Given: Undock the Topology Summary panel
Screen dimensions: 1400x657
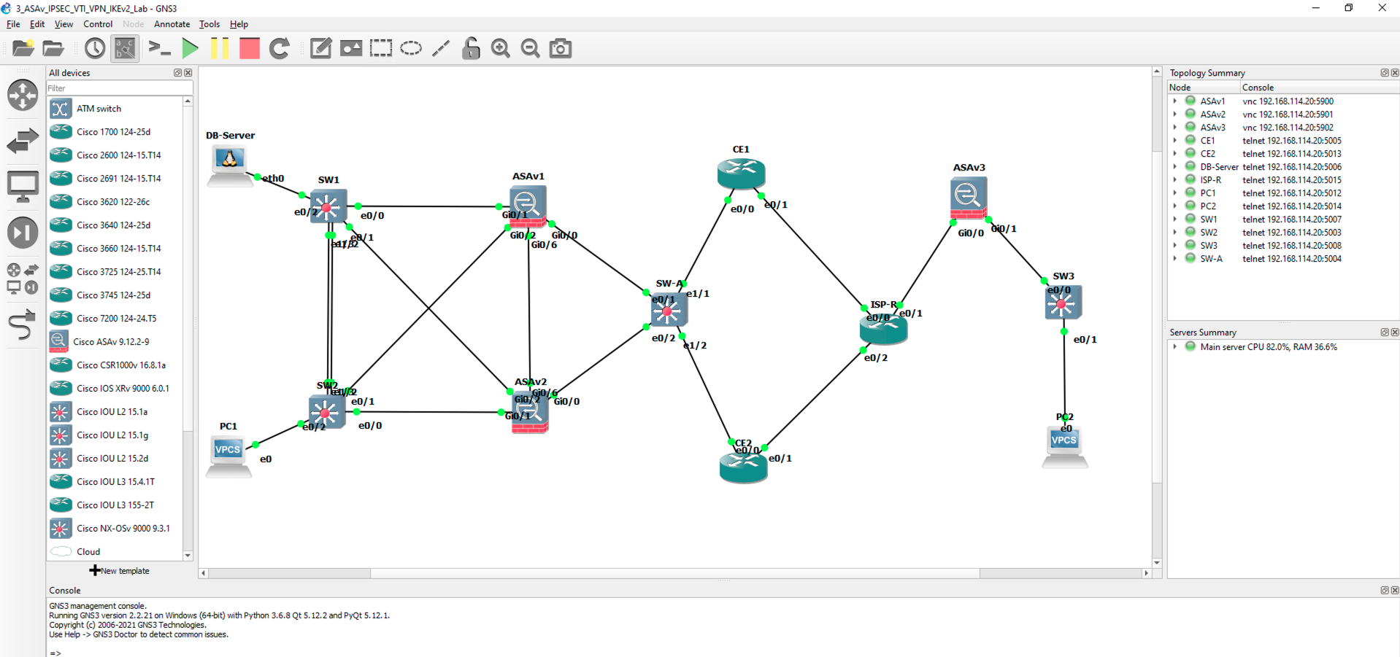Looking at the screenshot, I should 1385,73.
